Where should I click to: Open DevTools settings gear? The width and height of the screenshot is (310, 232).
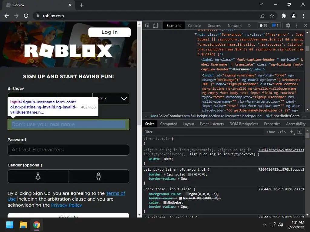click(288, 25)
